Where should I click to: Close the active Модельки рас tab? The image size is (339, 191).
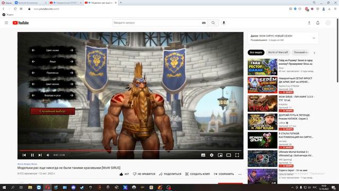tap(115, 3)
